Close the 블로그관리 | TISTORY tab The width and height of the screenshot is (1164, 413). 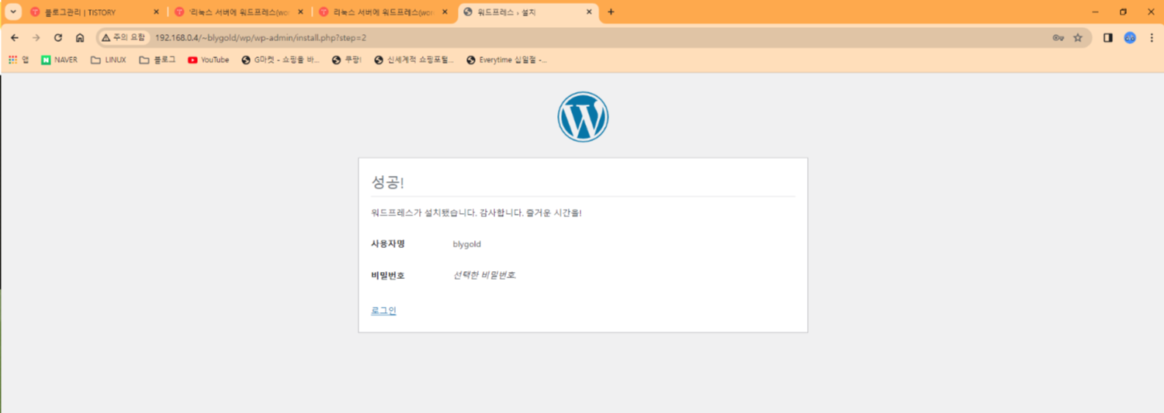(156, 12)
